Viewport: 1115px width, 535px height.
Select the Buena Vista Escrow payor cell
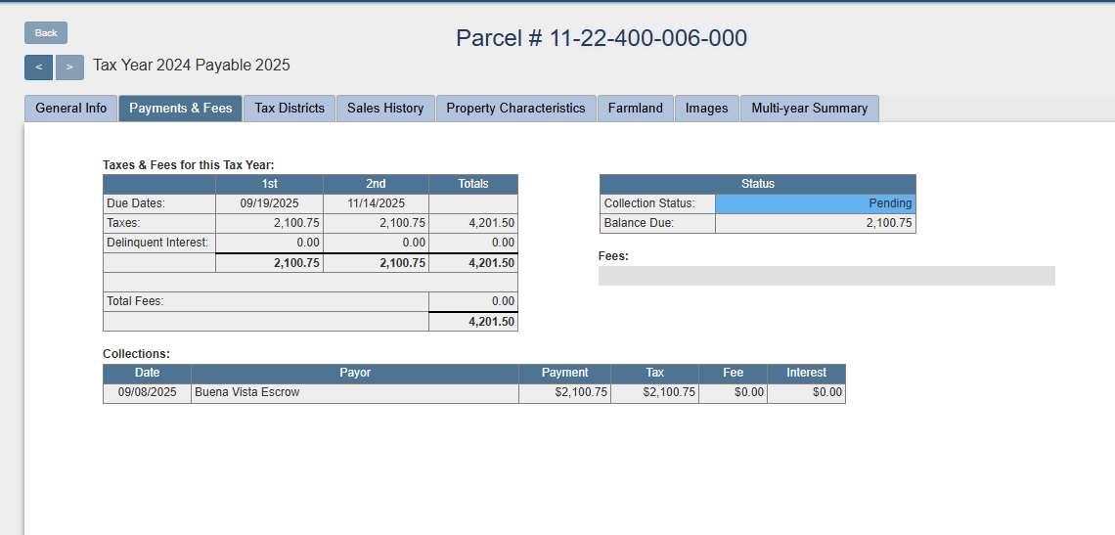[354, 392]
